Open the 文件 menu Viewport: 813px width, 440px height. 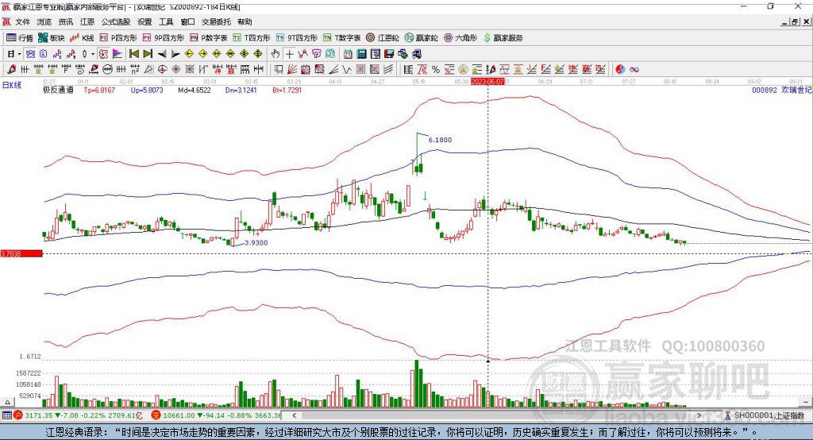22,21
